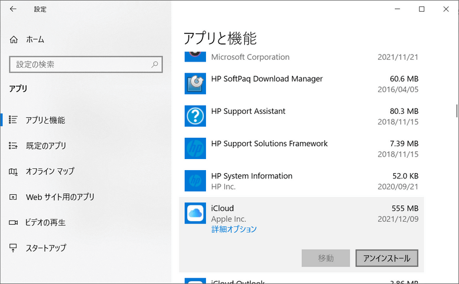Viewport: 459px width, 284px height.
Task: Open オフライン マップ settings page
Action: coord(50,171)
